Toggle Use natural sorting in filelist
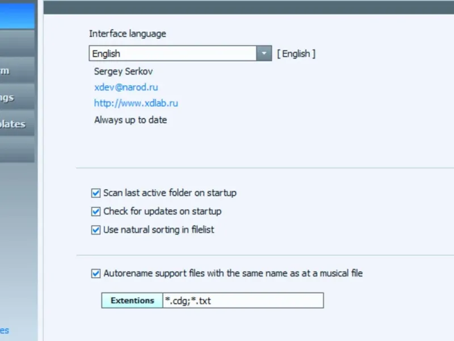This screenshot has height=341, width=454. 96,230
